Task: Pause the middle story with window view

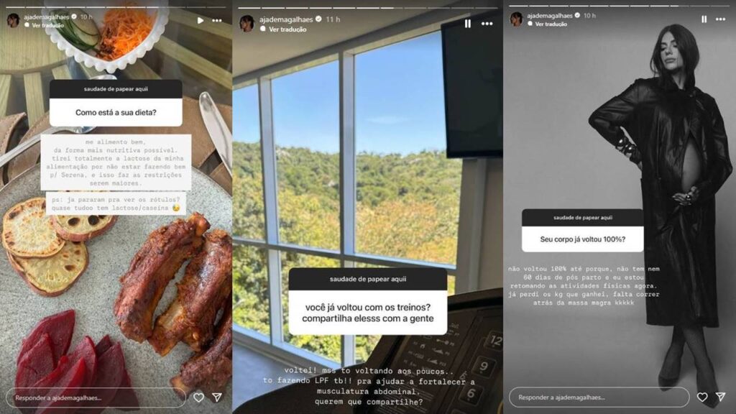Action: (467, 24)
